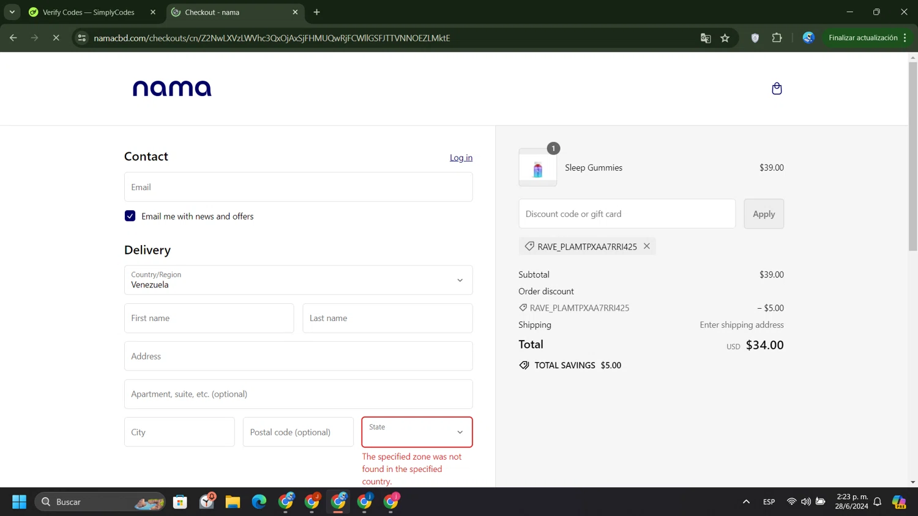918x516 pixels.
Task: Open the volume speaker tray icon
Action: point(806,502)
